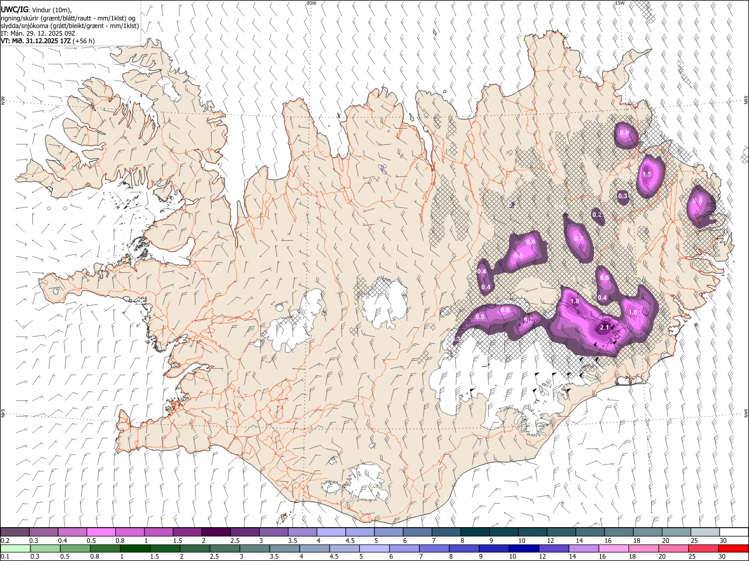
Task: Select the 4.5 label under the upper legend
Action: (x=350, y=541)
